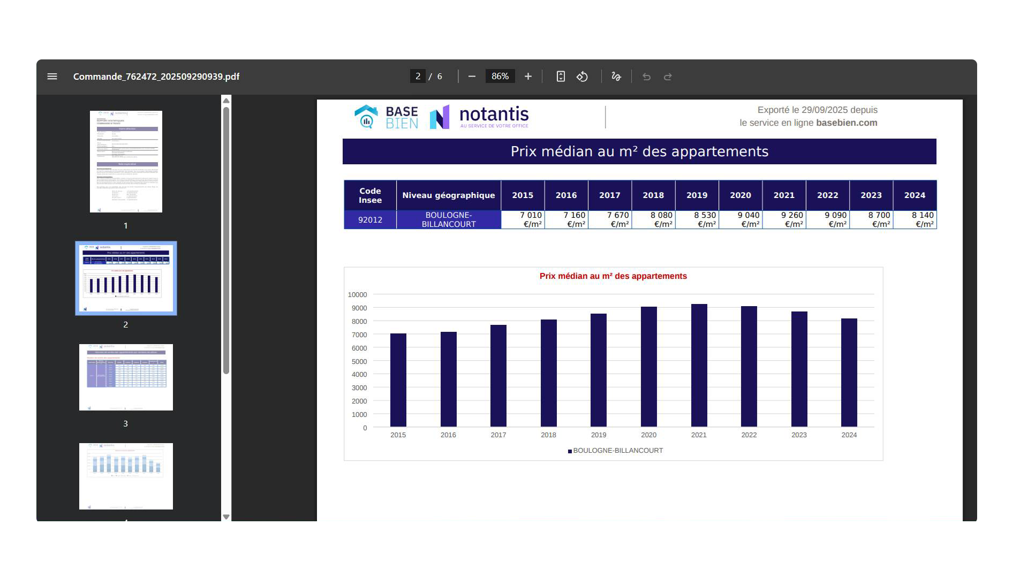Click the 86% zoom level field
The image size is (1028, 578).
[x=500, y=77]
